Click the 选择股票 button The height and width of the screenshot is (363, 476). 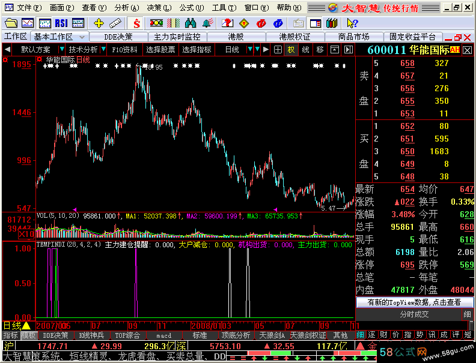160,50
